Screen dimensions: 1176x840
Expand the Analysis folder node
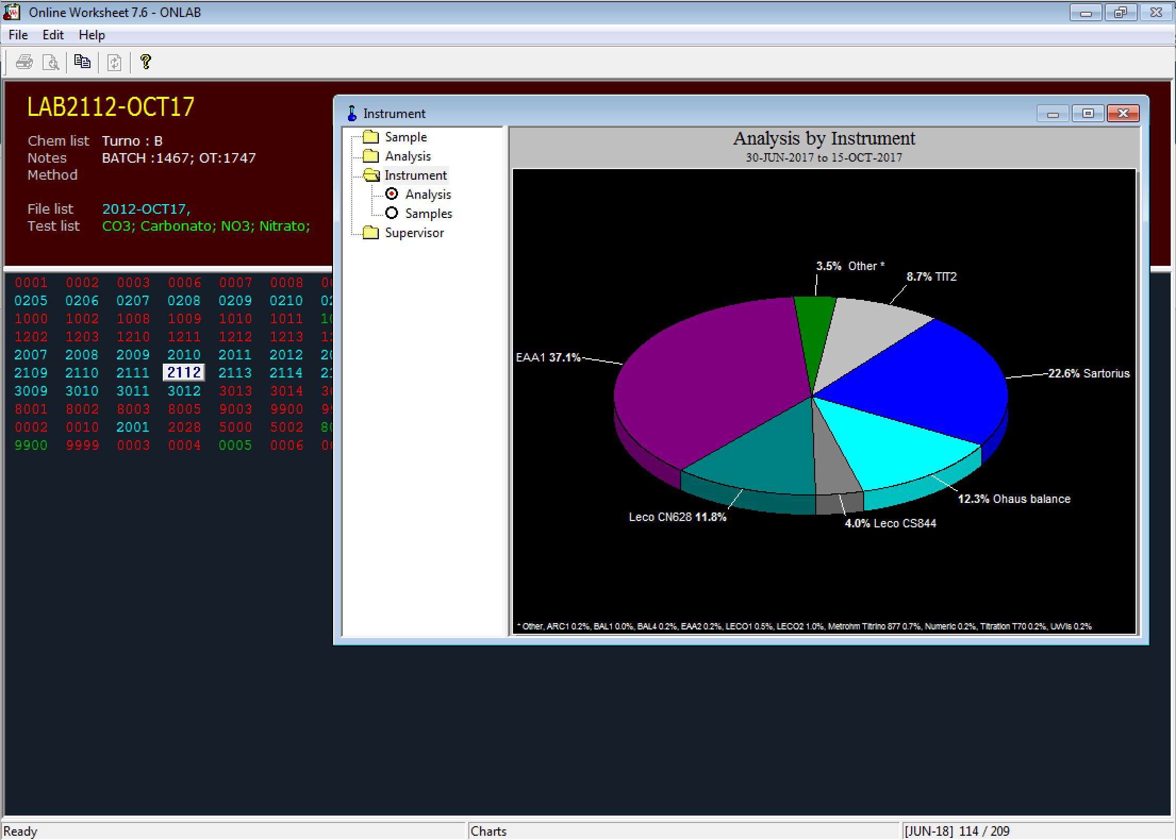(x=370, y=156)
